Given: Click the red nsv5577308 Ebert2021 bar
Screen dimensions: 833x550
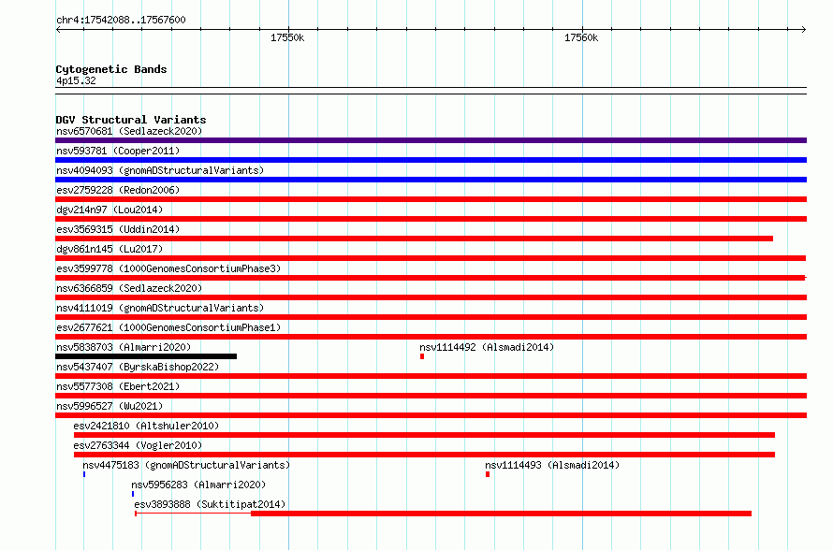Looking at the screenshot, I should 431,396.
